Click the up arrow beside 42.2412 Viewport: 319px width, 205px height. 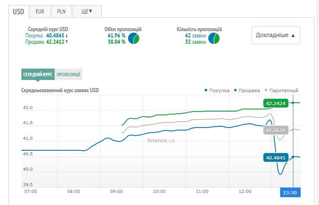(x=66, y=42)
